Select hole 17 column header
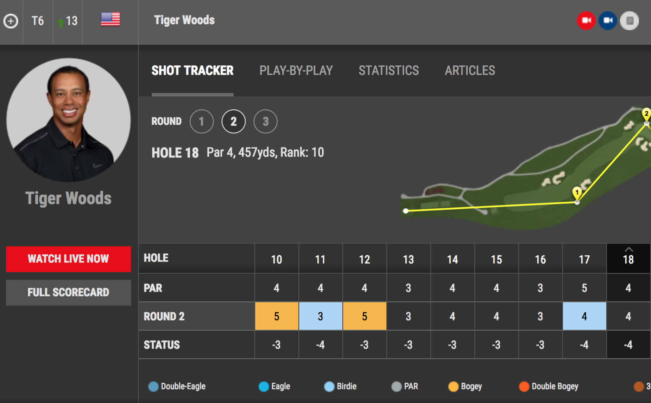 [x=584, y=259]
